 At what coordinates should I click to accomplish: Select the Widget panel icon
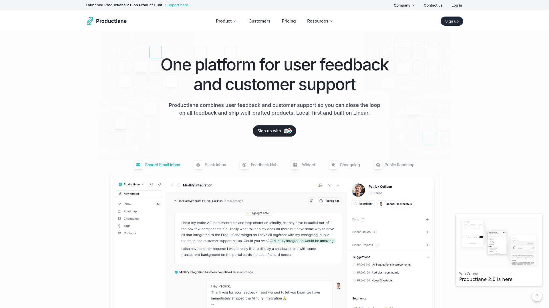pos(295,165)
